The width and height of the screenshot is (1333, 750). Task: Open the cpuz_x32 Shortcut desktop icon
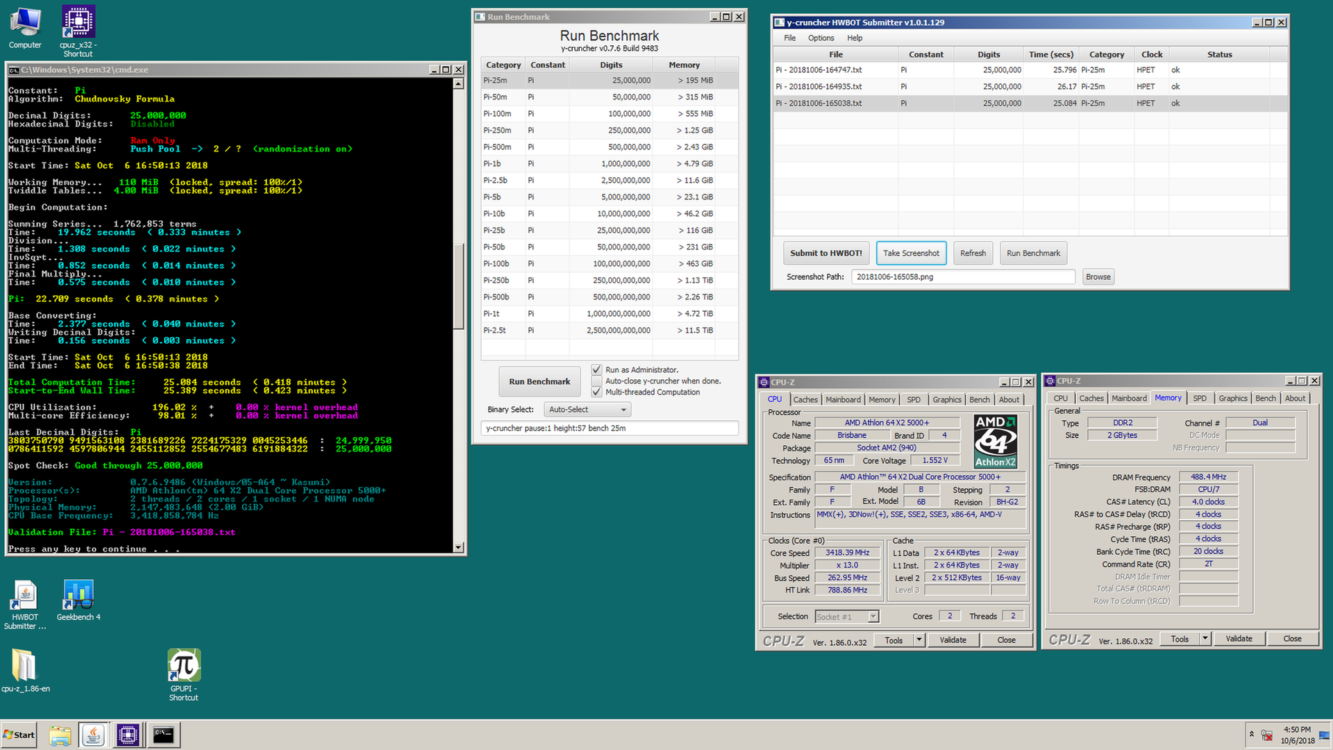[x=78, y=31]
